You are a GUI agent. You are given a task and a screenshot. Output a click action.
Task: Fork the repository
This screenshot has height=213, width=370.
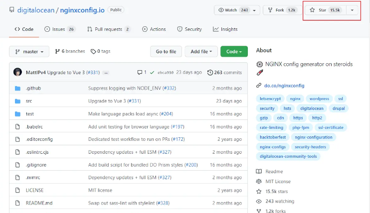pyautogui.click(x=283, y=10)
